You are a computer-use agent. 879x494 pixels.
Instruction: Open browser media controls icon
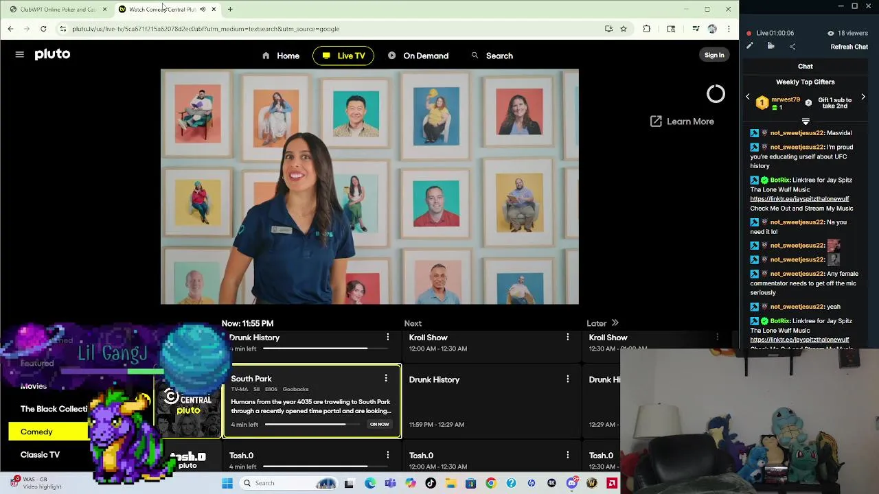(696, 29)
